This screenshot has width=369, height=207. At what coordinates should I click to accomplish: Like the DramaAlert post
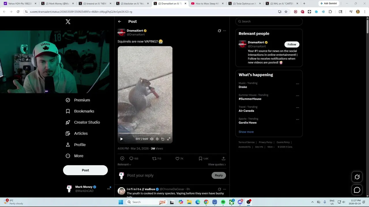click(x=179, y=158)
